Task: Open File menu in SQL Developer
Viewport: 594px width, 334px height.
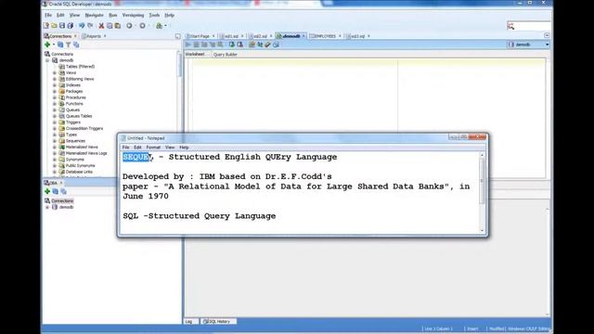Action: pyautogui.click(x=48, y=15)
